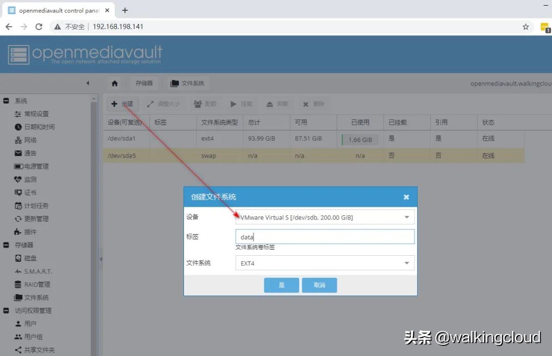Screen dimensions: 552x356
Task: Click the browser reload button
Action: [39, 27]
